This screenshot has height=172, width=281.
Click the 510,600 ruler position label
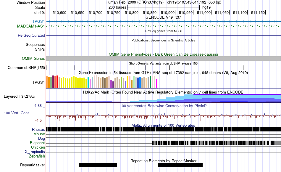click(x=59, y=12)
